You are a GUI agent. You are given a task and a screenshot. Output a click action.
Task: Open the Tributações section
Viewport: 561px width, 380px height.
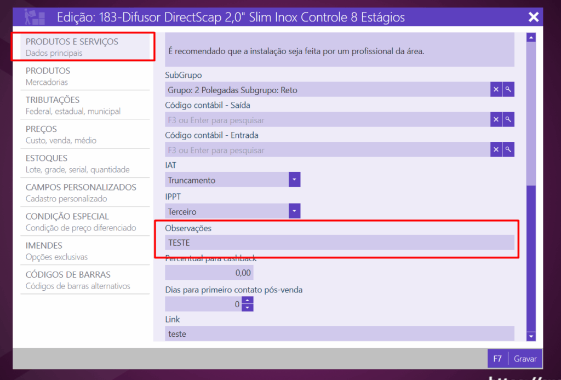[x=85, y=105]
